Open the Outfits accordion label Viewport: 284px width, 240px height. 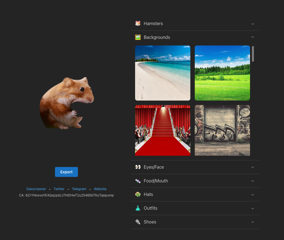tap(150, 208)
